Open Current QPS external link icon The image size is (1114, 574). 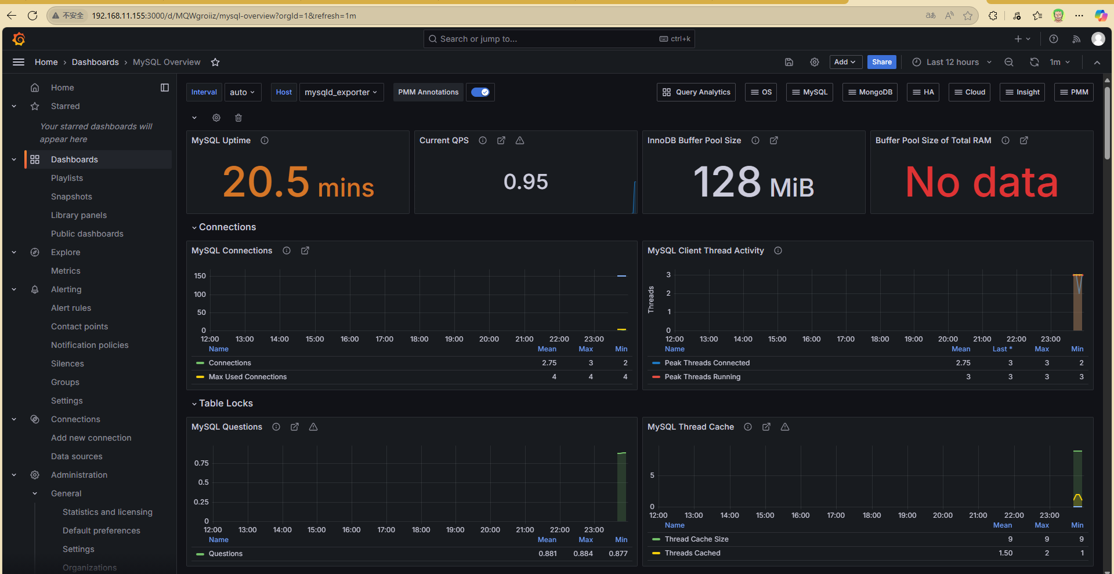[x=501, y=140]
